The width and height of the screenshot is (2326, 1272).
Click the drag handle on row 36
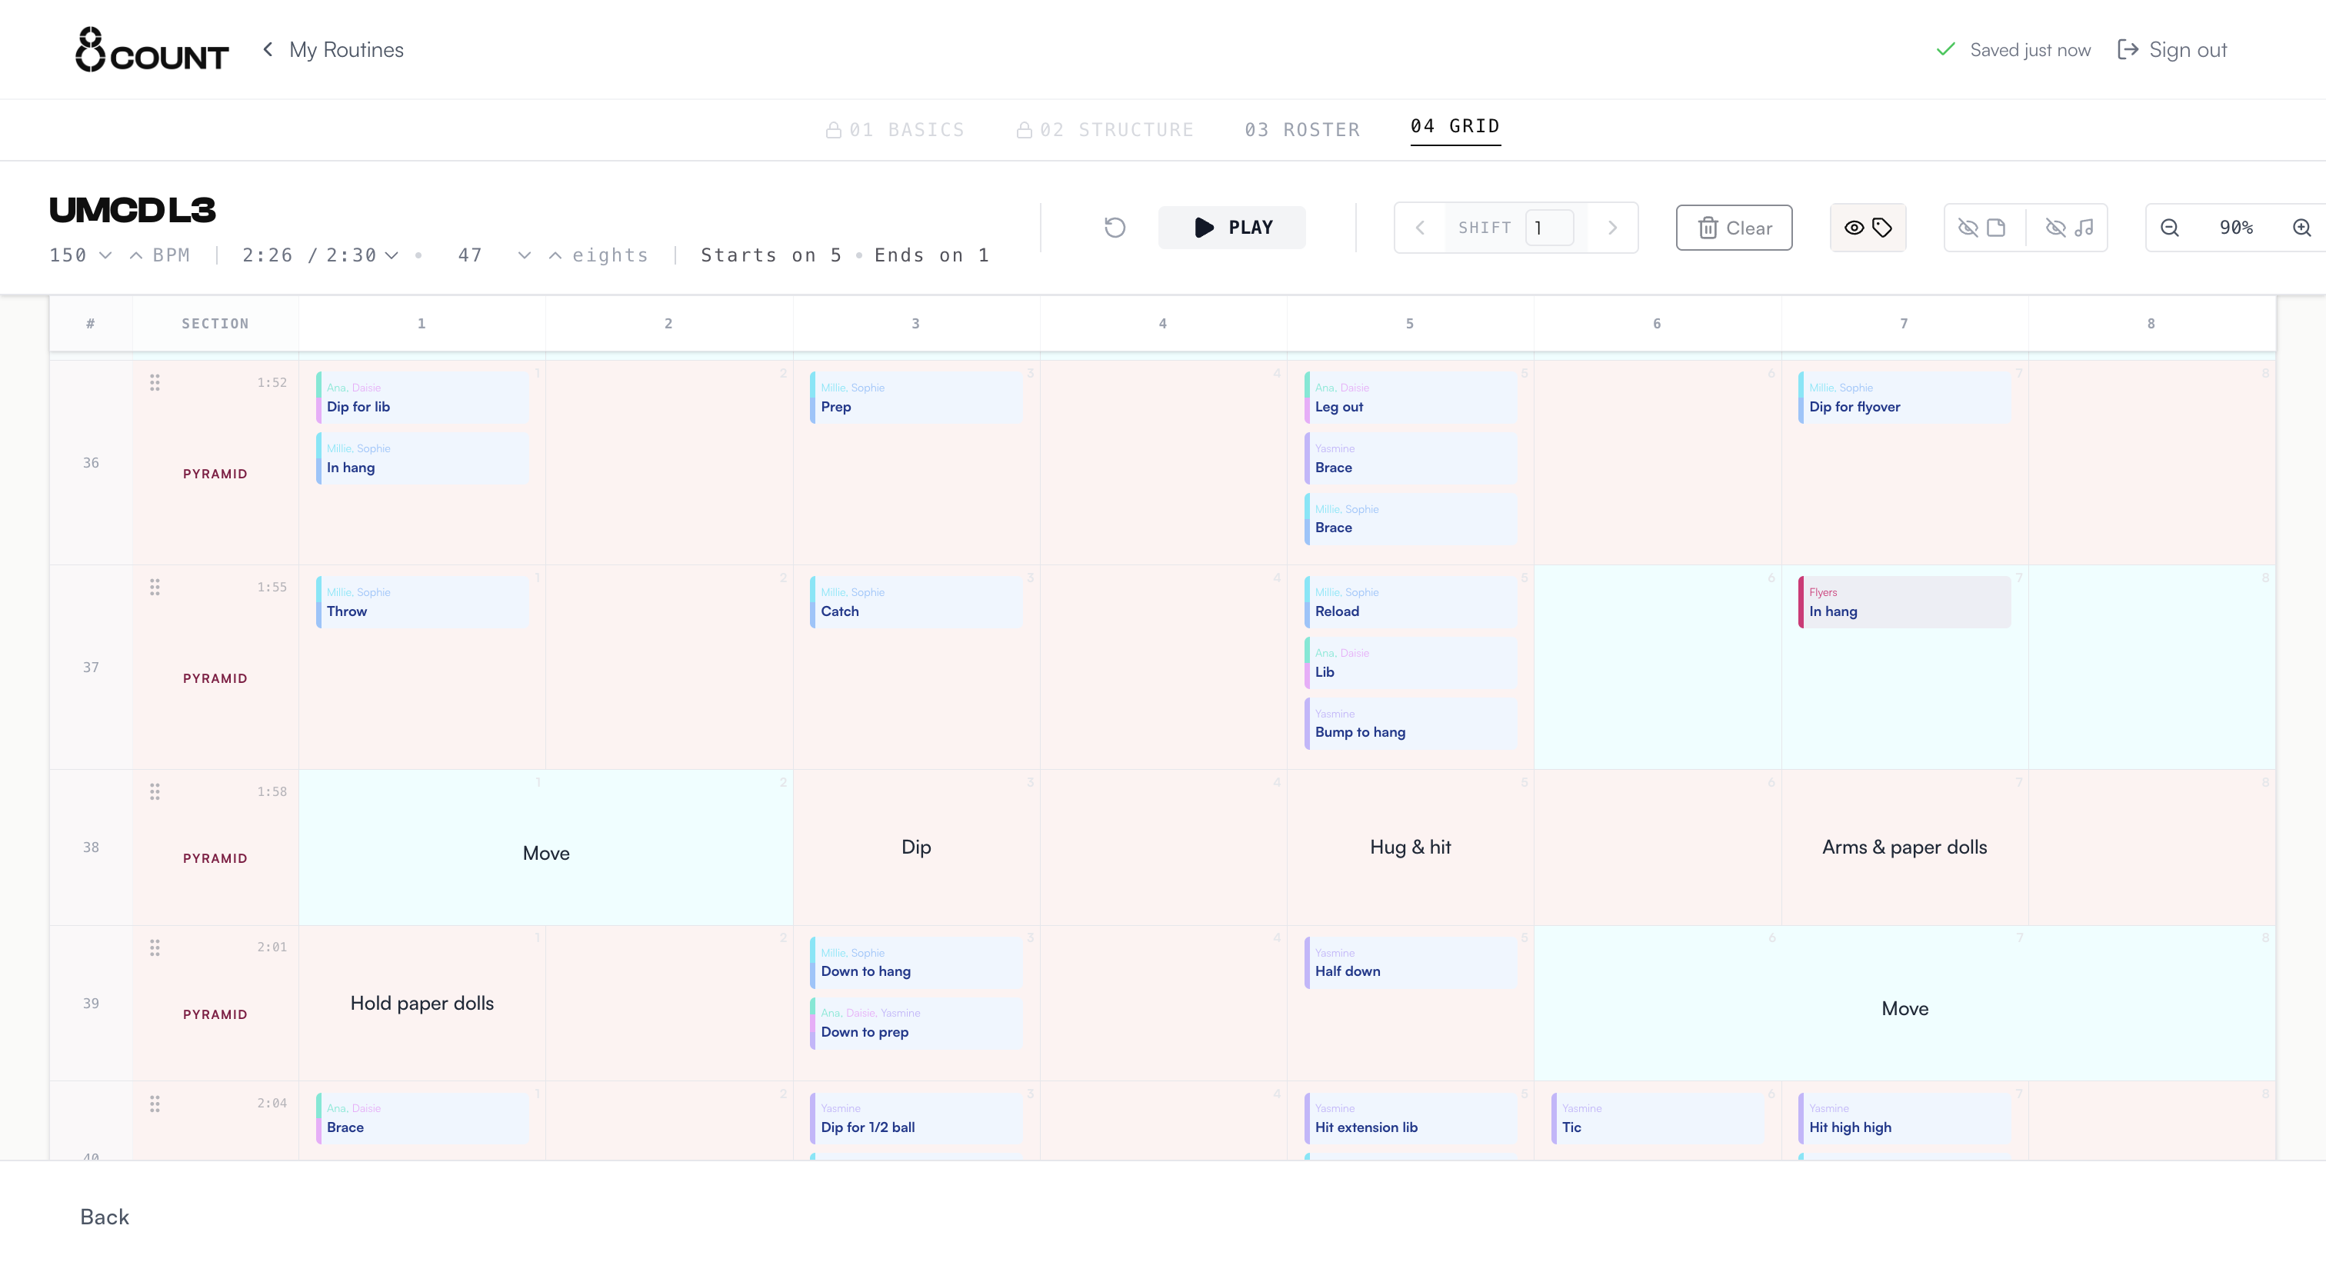point(155,383)
